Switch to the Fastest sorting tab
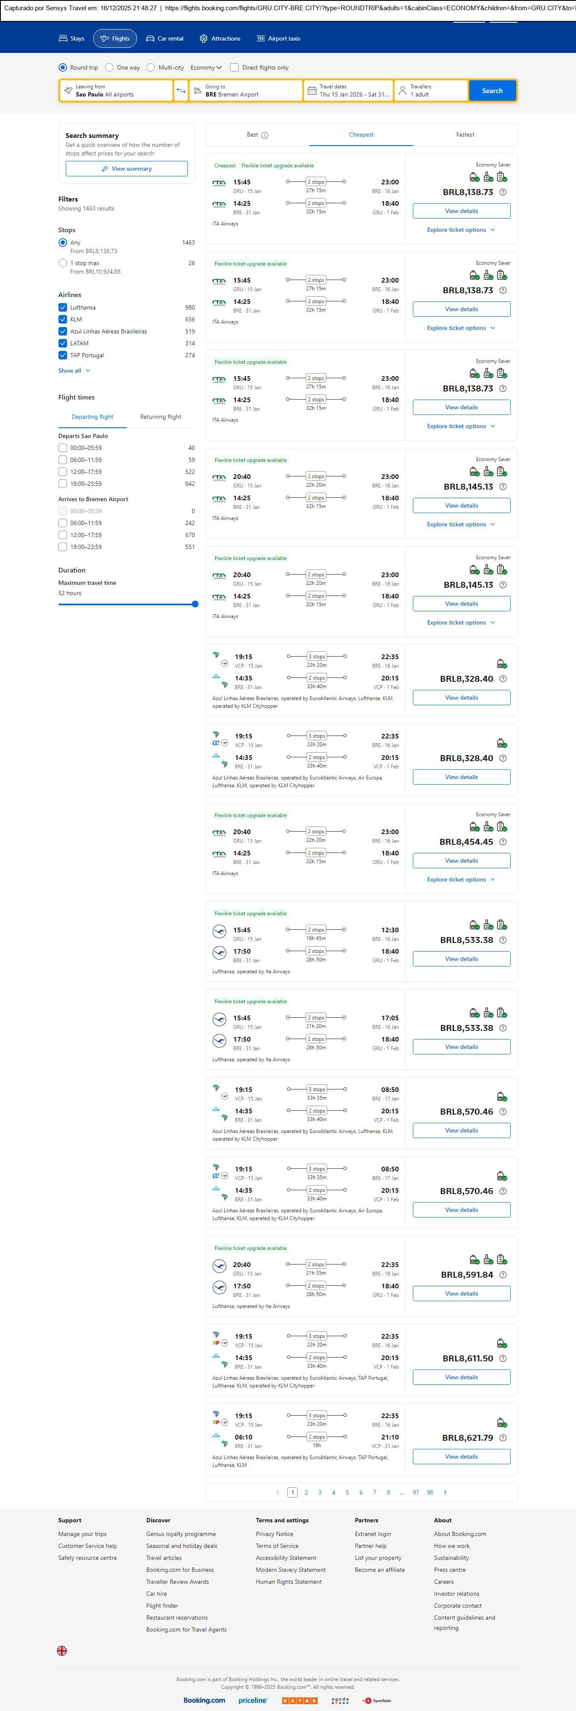576x1711 pixels. [465, 135]
